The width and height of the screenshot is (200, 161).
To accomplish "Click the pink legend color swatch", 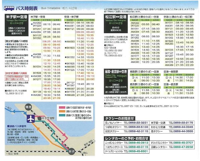I will [62, 108].
